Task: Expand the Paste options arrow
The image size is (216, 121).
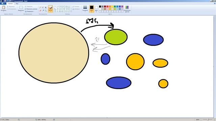Action: pos(4,11)
